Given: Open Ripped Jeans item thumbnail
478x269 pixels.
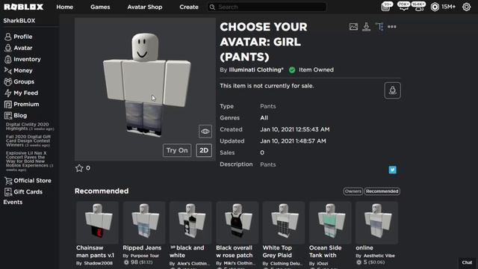Looking at the screenshot, I should (x=144, y=223).
